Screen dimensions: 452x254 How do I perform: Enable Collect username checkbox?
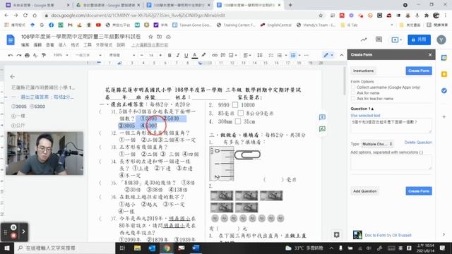pos(353,87)
